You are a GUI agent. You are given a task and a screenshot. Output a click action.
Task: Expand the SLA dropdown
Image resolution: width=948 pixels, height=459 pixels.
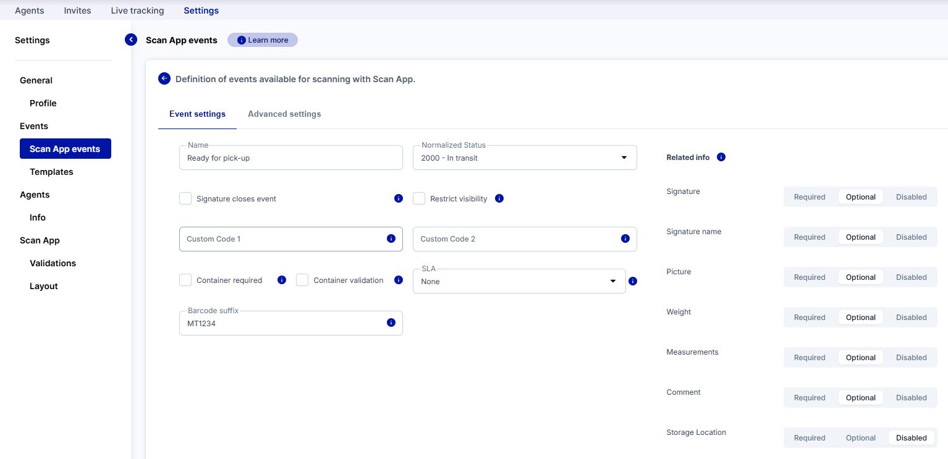(x=519, y=281)
